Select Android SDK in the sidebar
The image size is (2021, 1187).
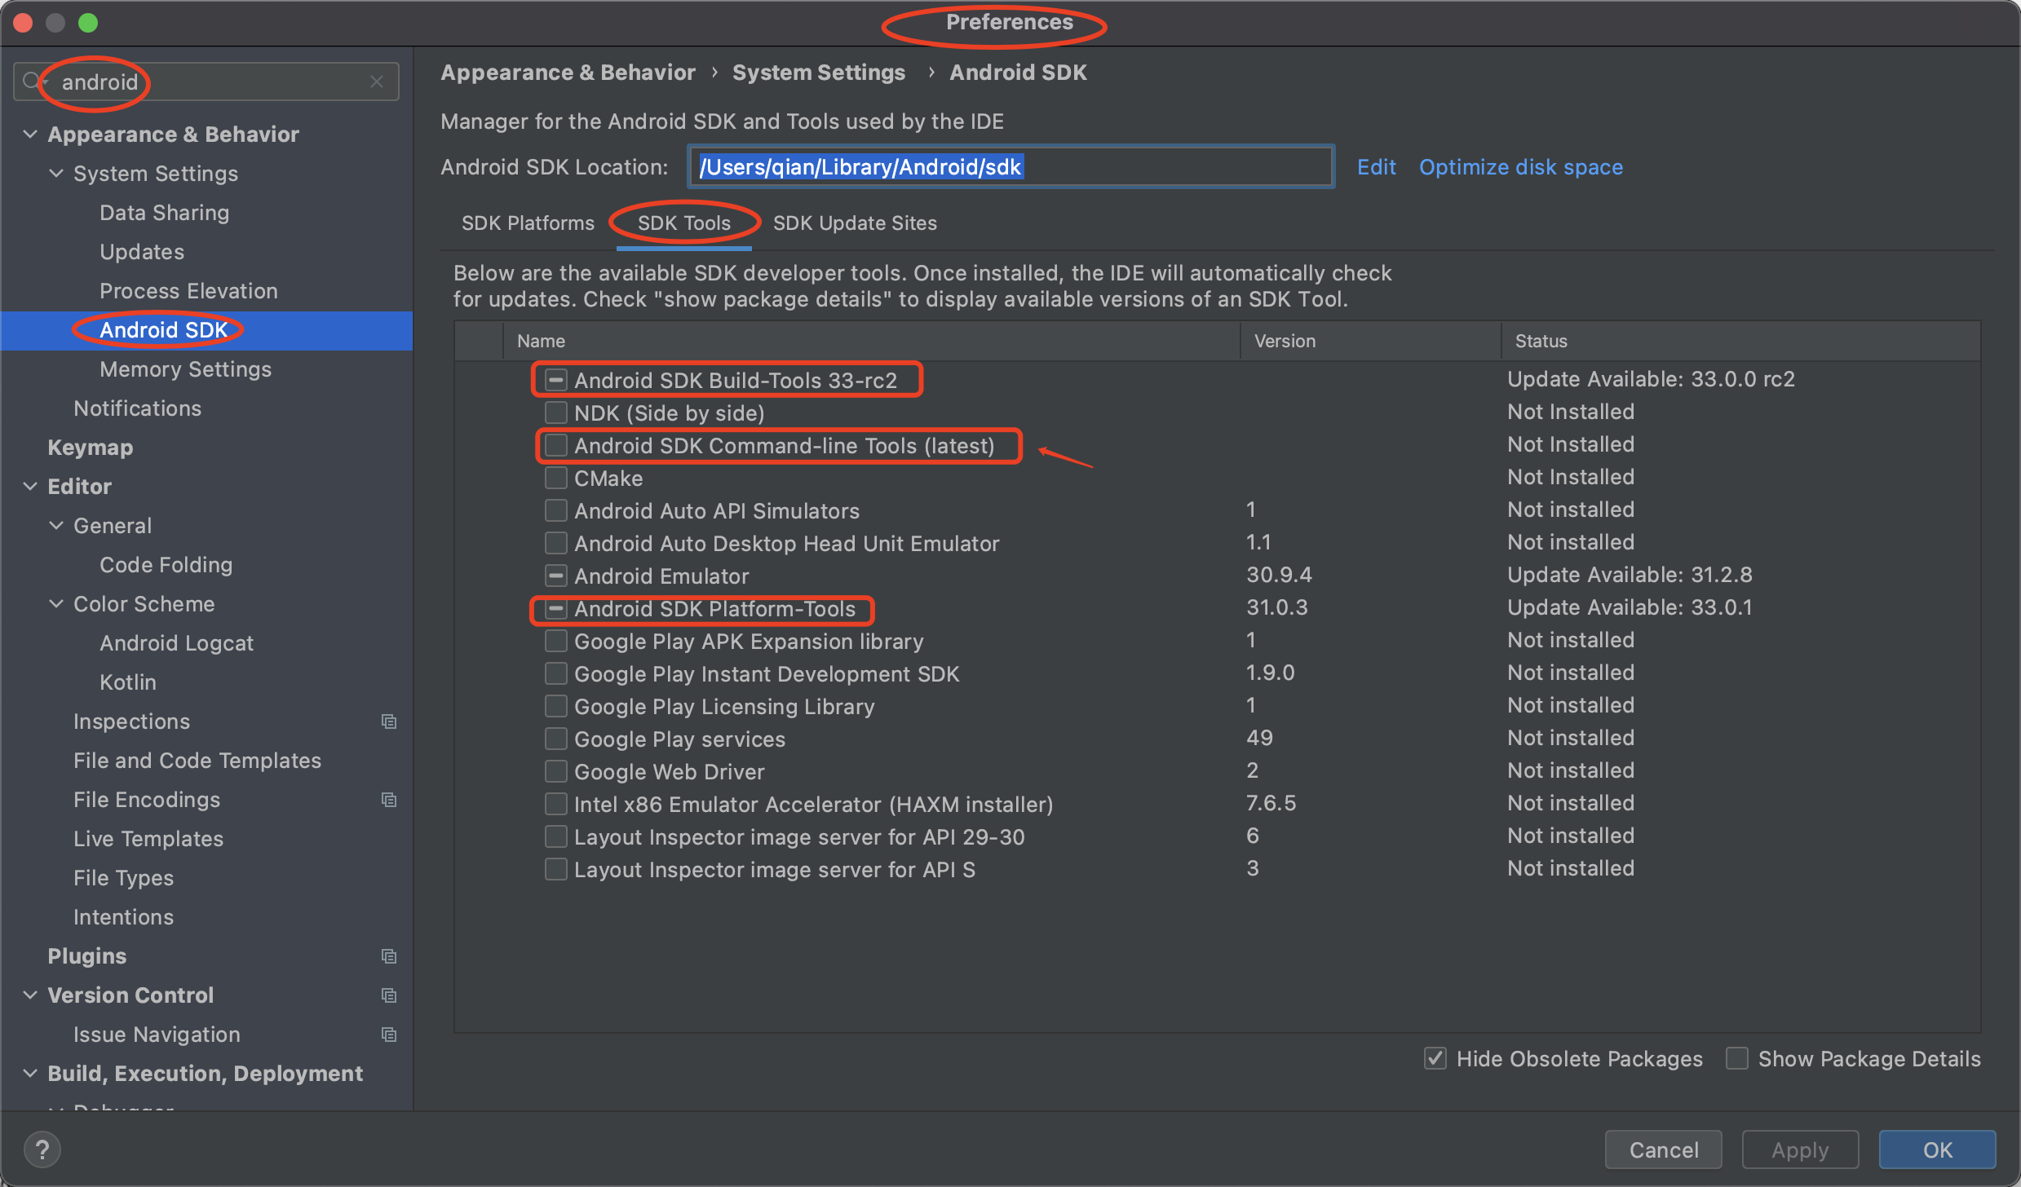pos(206,330)
